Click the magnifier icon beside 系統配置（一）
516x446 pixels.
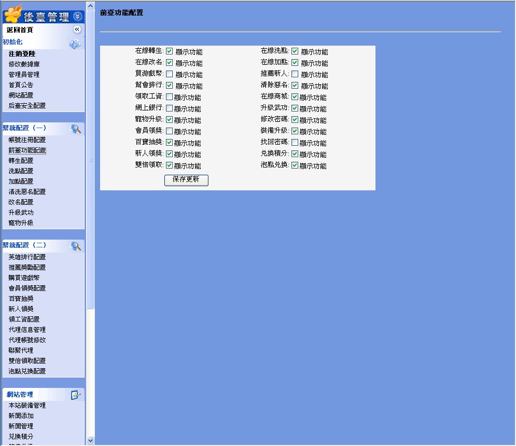coord(76,129)
